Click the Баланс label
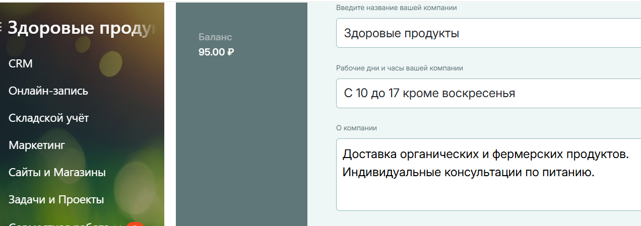The width and height of the screenshot is (641, 226). [x=215, y=37]
